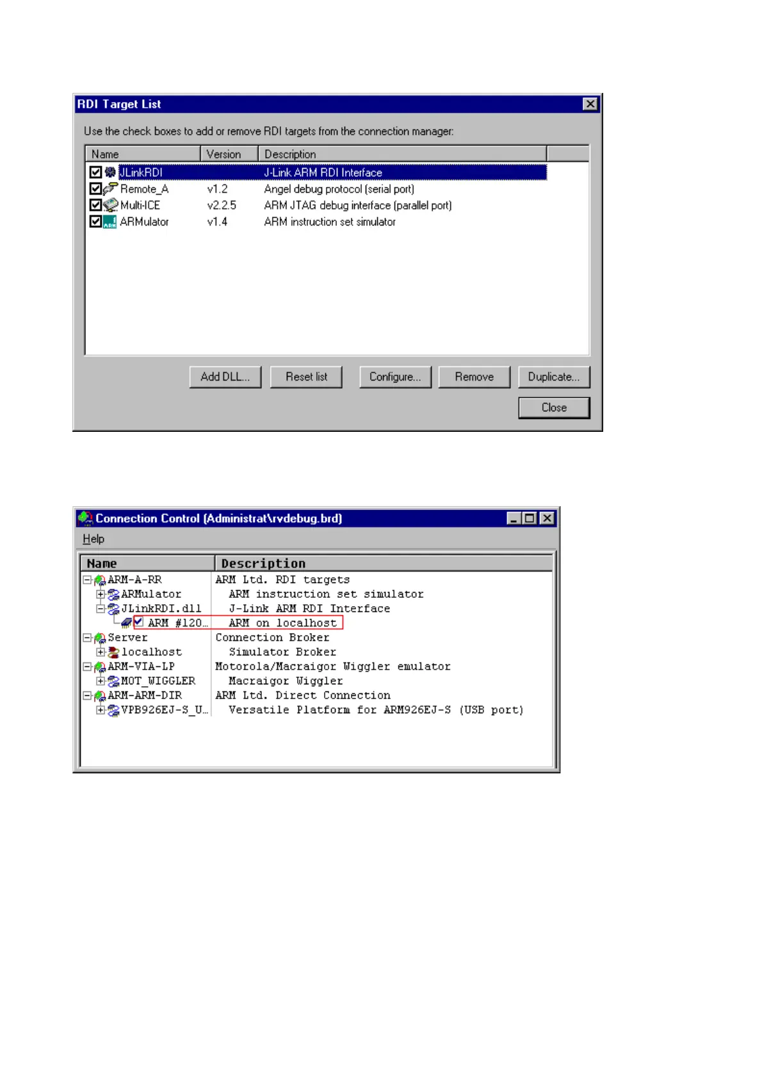
Task: Maximize the Connection Control window
Action: [x=530, y=518]
